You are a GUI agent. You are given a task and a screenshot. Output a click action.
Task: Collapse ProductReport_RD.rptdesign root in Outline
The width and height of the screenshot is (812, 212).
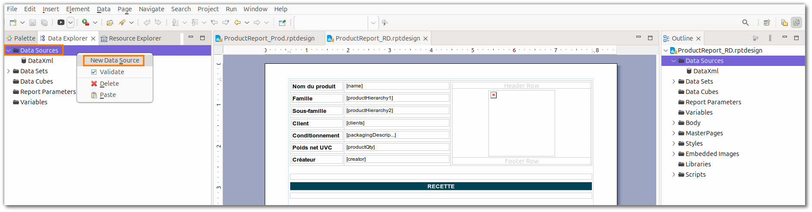click(666, 50)
